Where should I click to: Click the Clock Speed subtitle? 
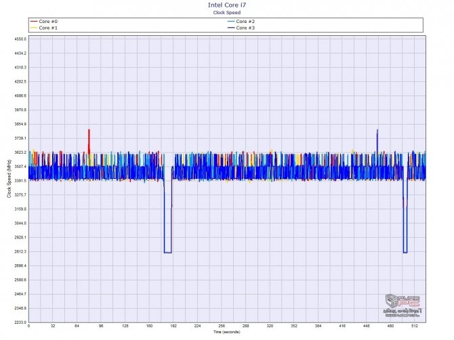coord(227,12)
